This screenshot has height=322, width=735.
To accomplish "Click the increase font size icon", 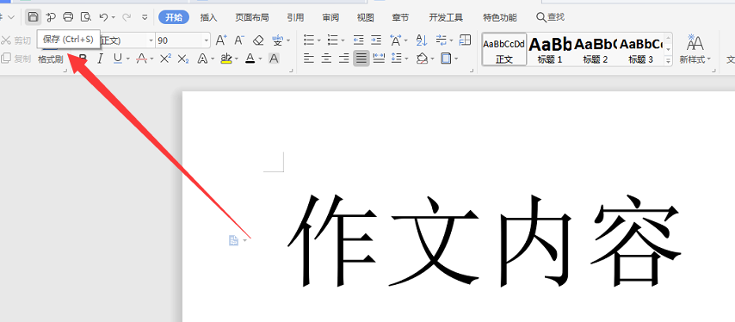I will tap(221, 40).
